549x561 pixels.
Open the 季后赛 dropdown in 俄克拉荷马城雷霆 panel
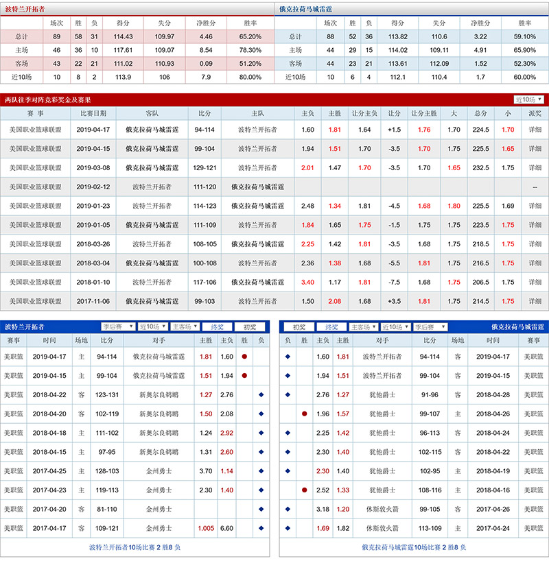tap(430, 327)
